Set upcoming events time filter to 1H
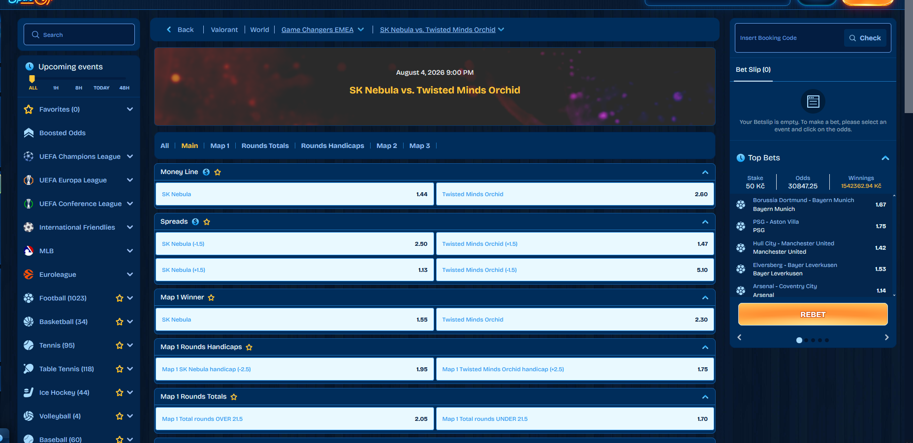This screenshot has width=913, height=443. [56, 88]
